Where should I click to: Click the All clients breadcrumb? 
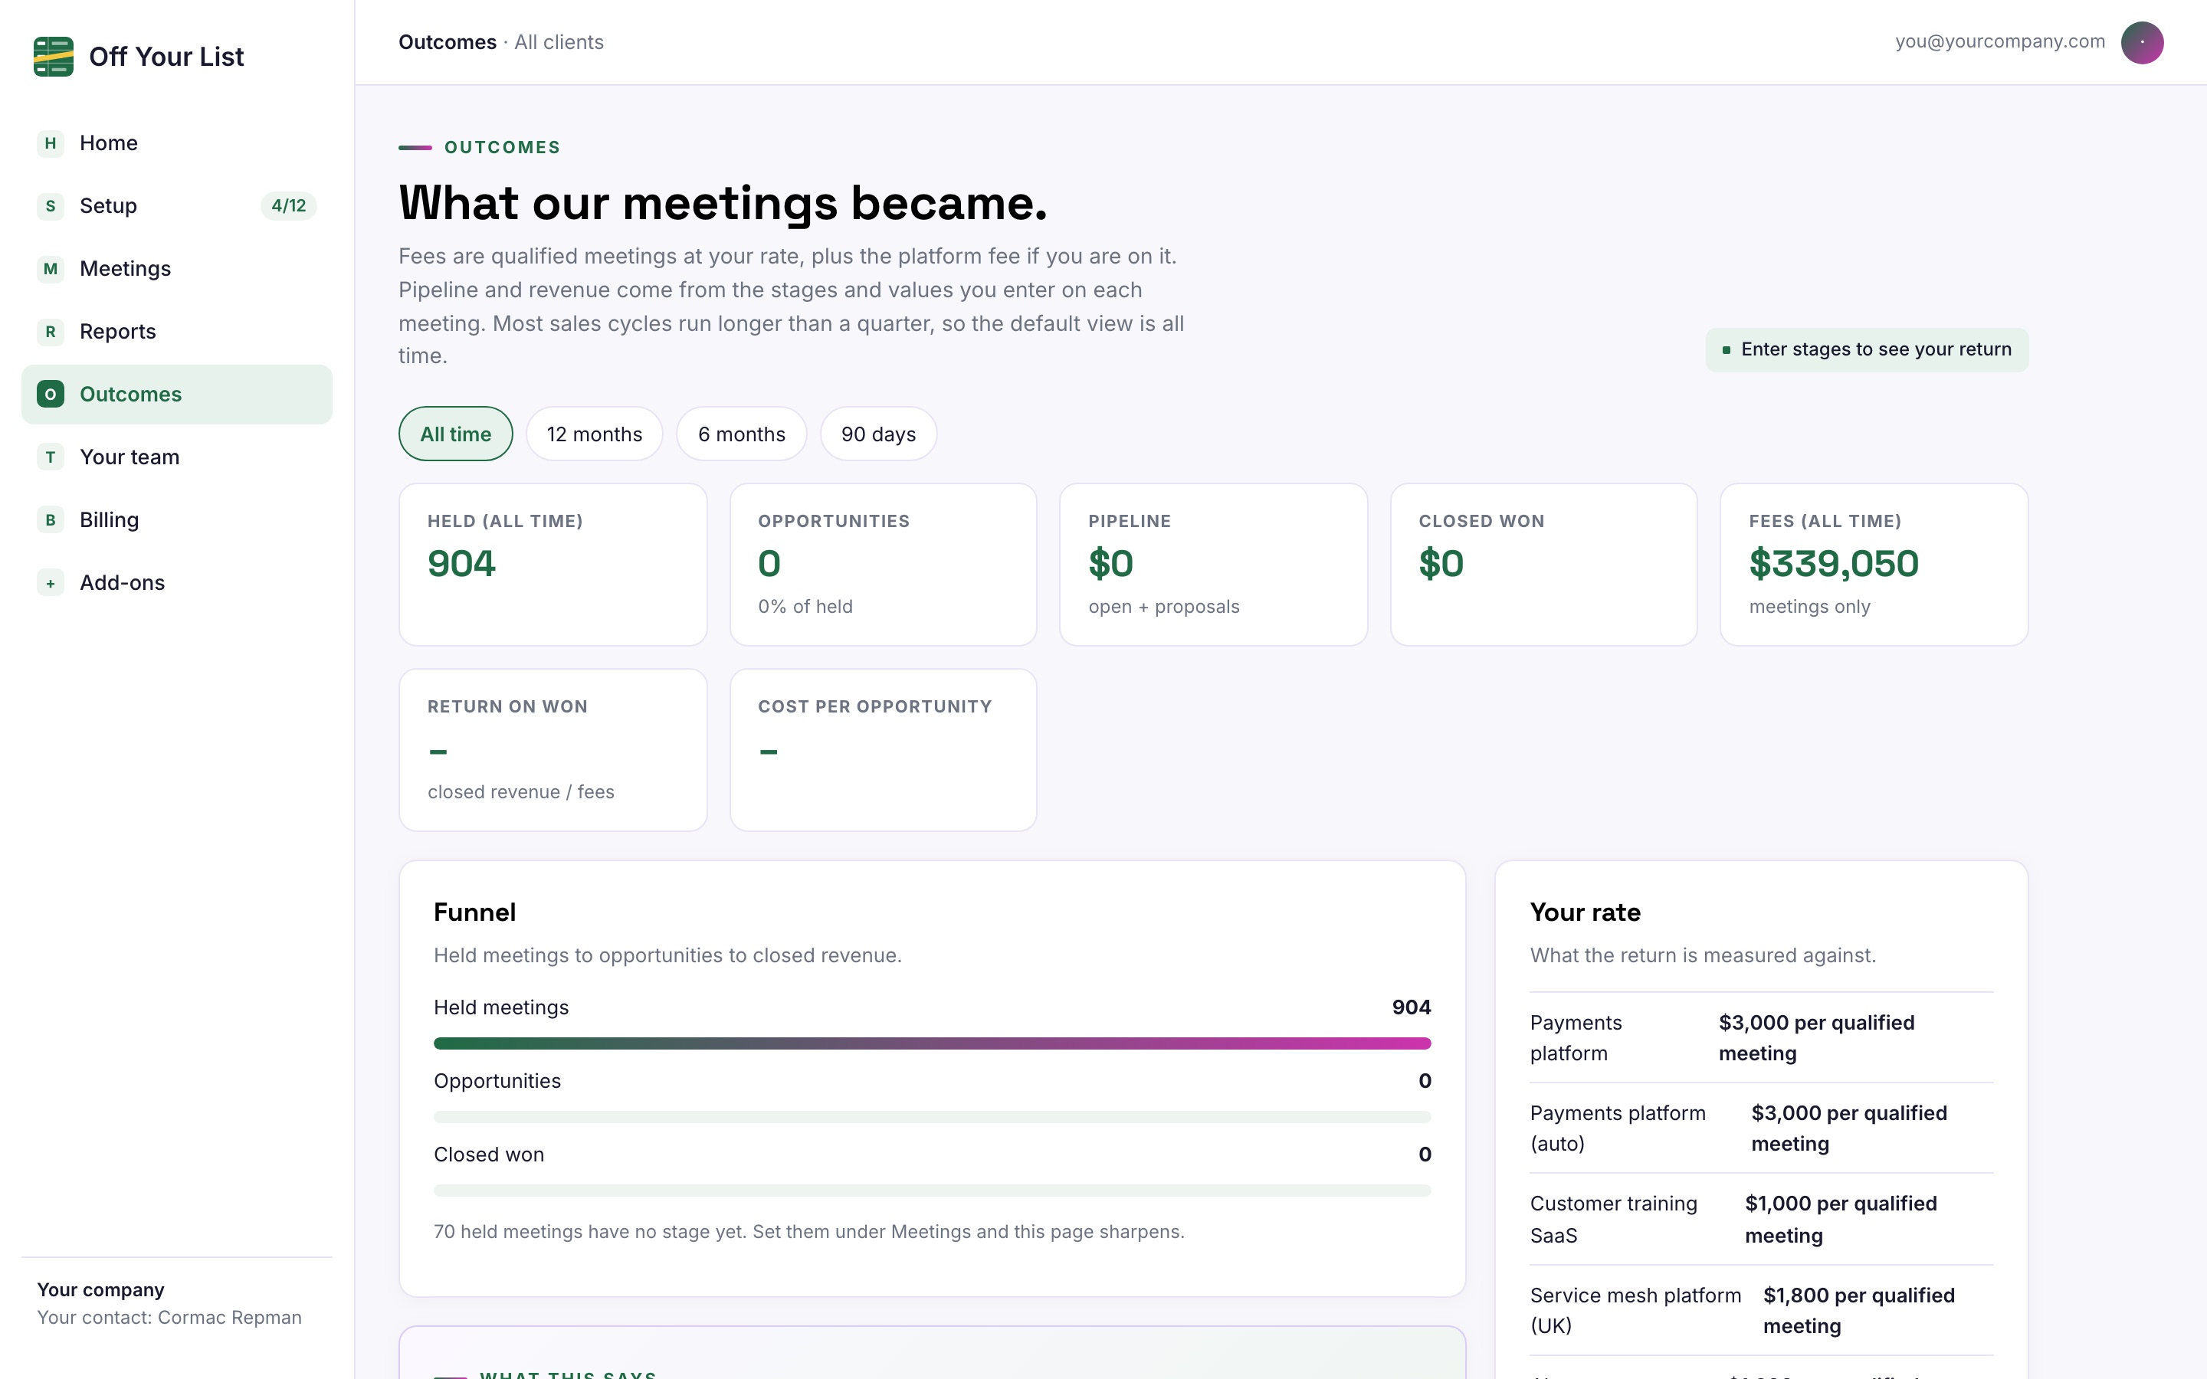tap(559, 43)
